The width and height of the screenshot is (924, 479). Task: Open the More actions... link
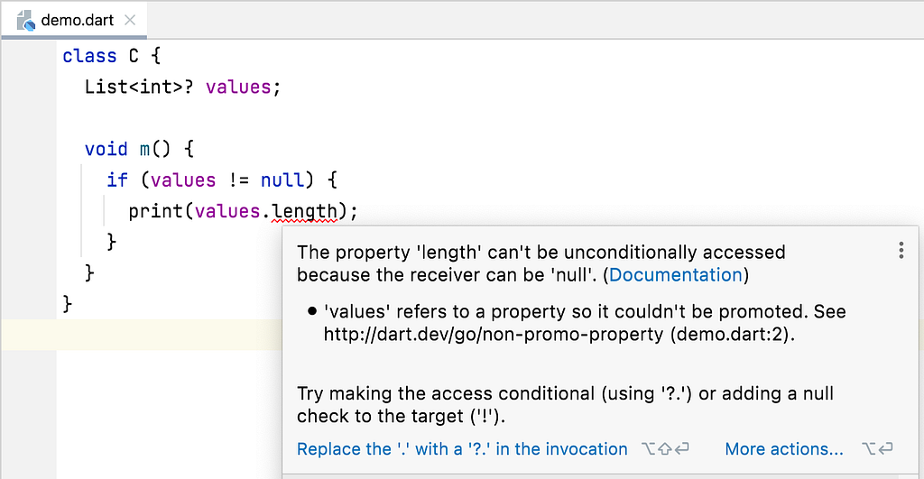[x=783, y=449]
